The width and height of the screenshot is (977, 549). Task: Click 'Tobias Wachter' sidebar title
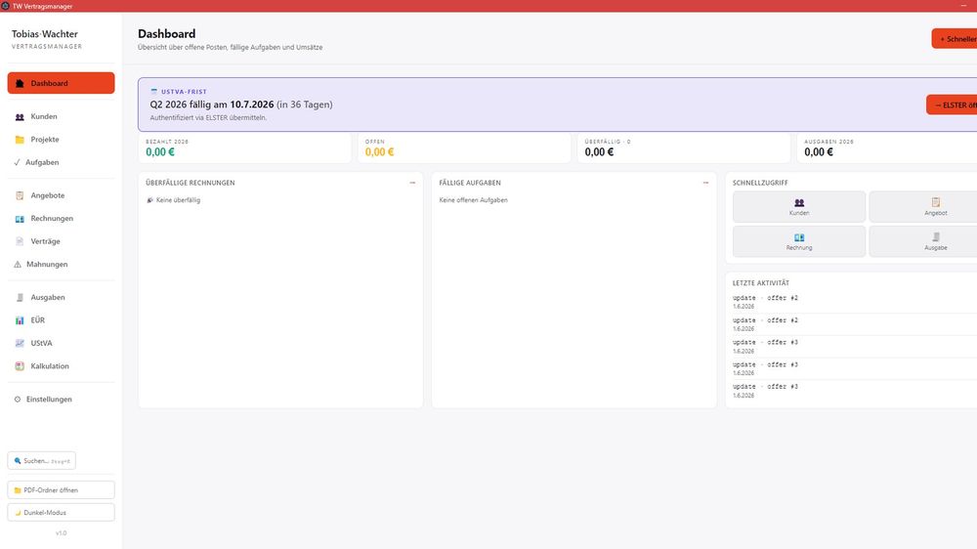tap(45, 34)
